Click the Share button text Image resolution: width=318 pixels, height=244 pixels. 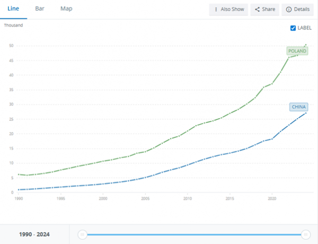(268, 10)
